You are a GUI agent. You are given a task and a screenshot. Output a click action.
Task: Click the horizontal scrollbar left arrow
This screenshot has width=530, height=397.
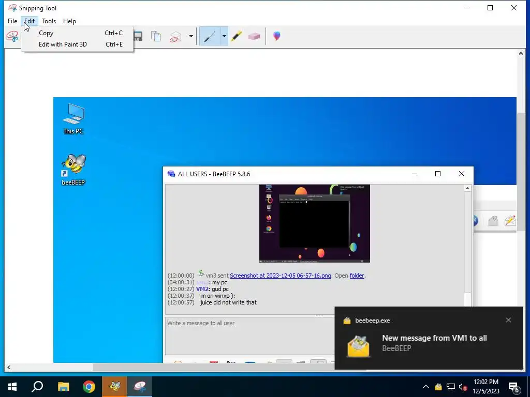pos(9,368)
